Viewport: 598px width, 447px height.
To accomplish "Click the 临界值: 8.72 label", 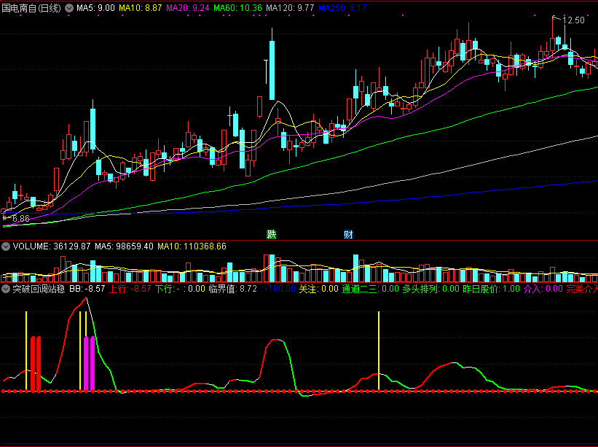I will (x=233, y=289).
